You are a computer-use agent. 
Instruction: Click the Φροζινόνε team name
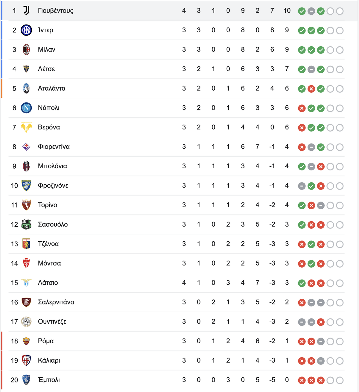[53, 186]
